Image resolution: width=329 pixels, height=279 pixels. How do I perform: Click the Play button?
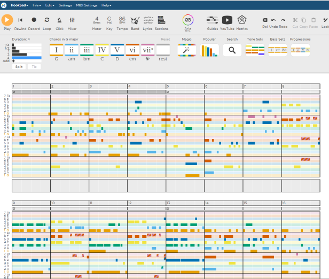click(7, 20)
